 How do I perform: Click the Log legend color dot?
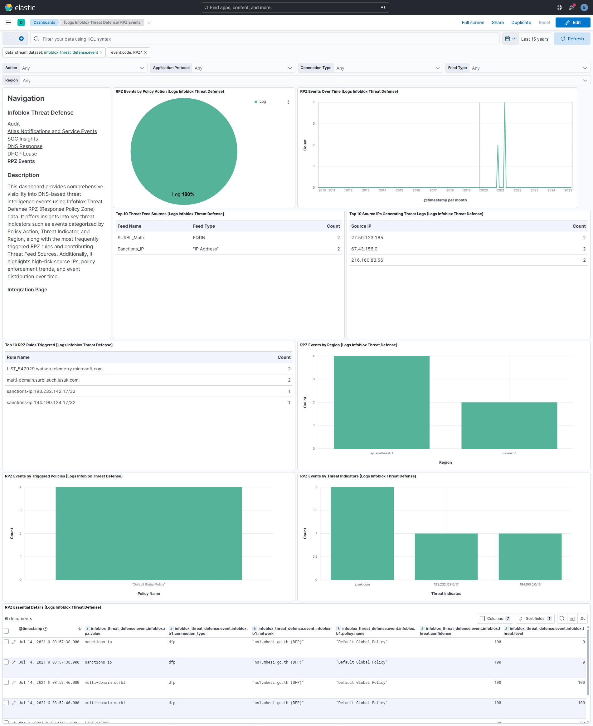pyautogui.click(x=255, y=101)
